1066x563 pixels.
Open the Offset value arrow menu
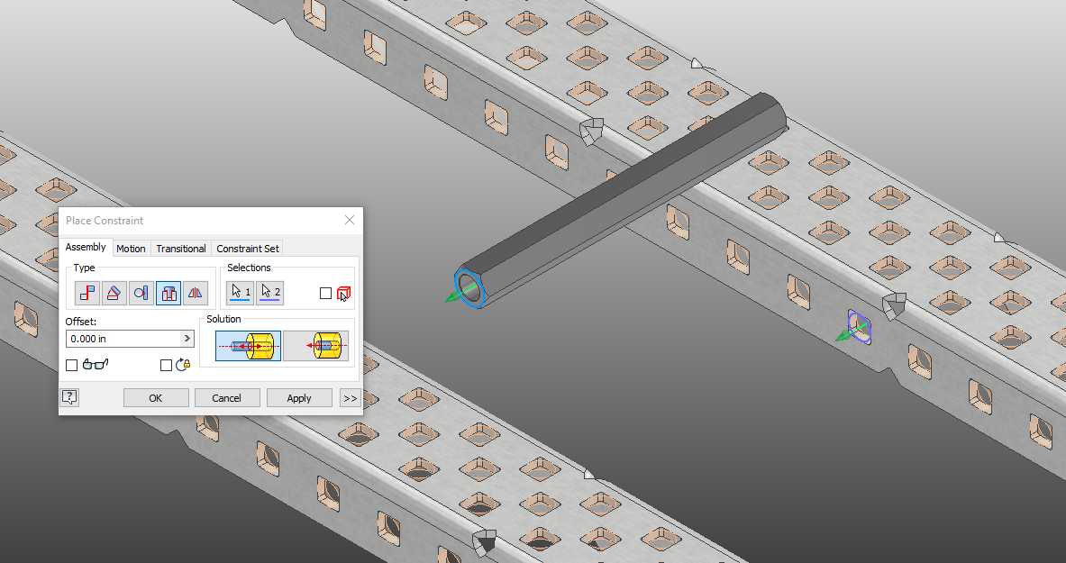point(187,339)
